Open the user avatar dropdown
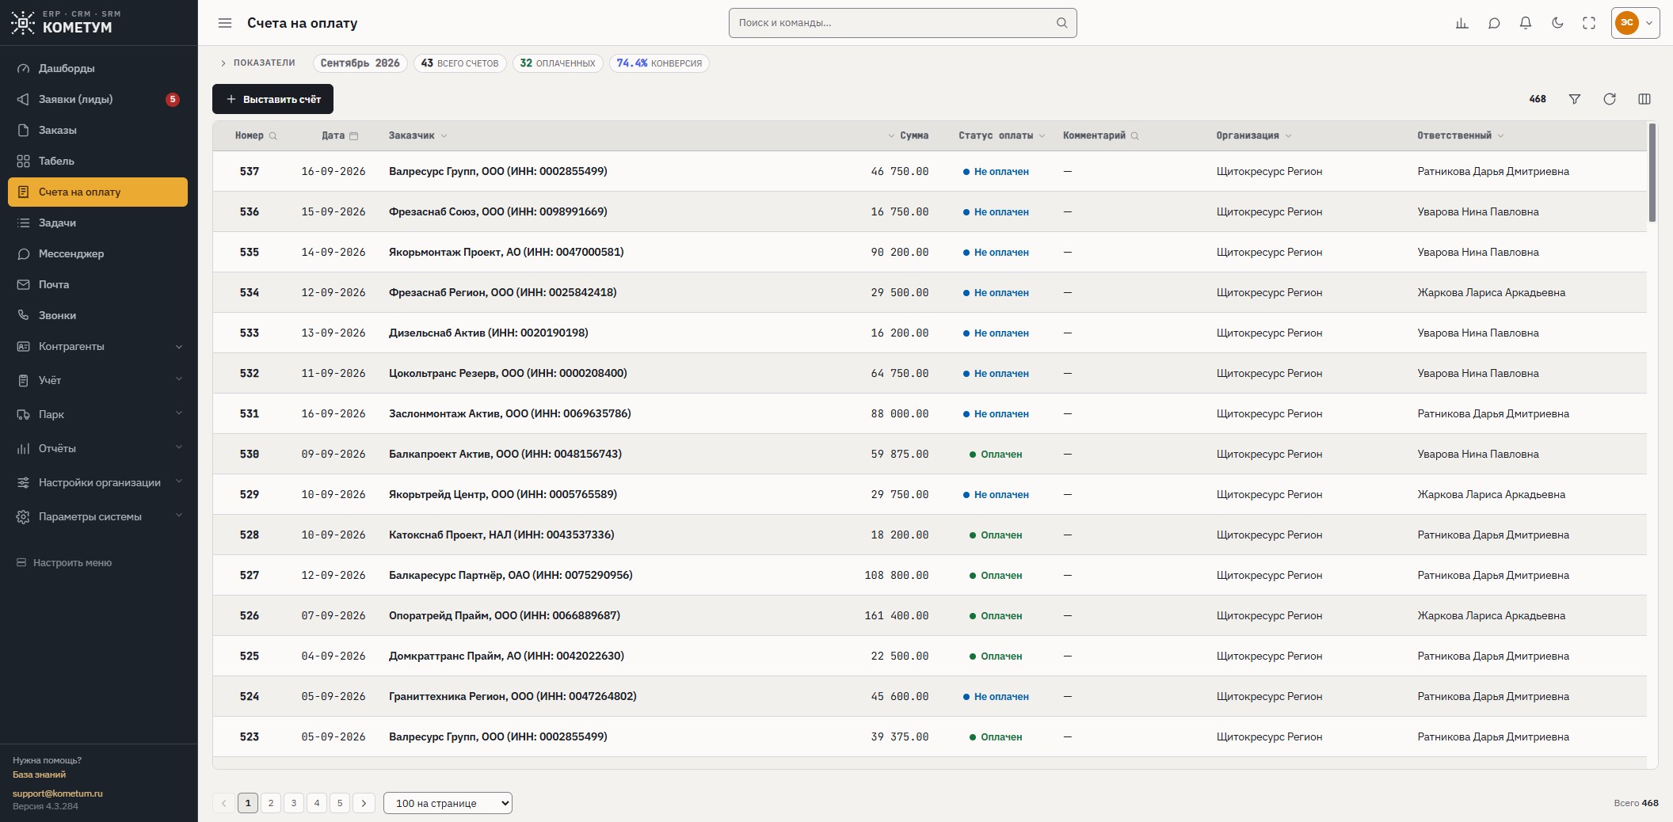 tap(1636, 23)
